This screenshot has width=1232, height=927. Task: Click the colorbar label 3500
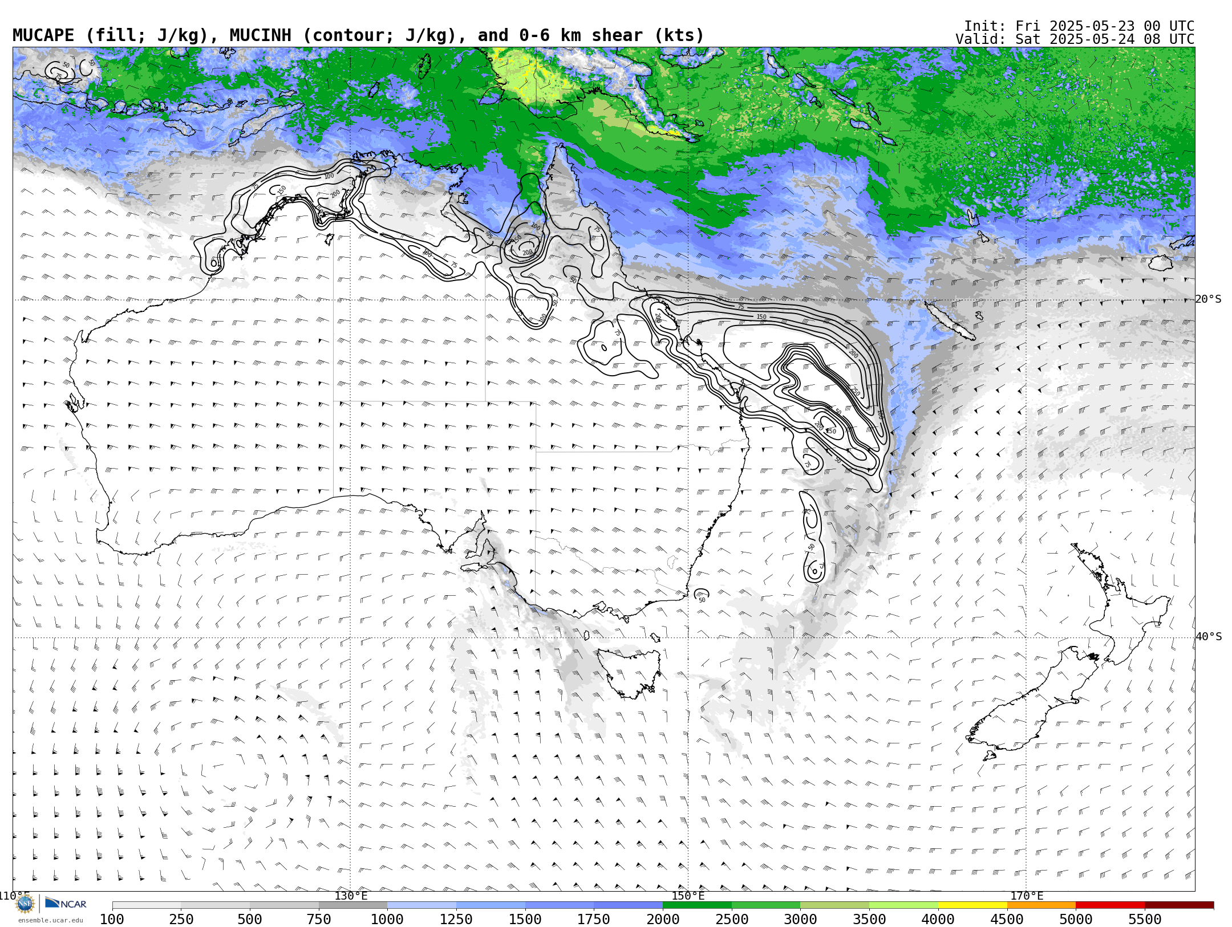[x=869, y=920]
